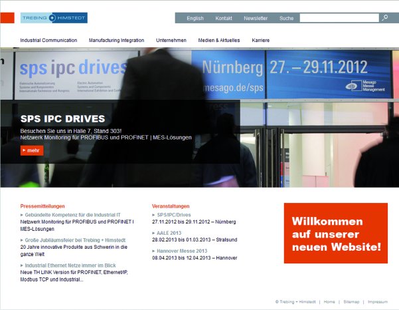This screenshot has width=399, height=310.
Task: Open Industrial Ethernet Netze immer im Blick
Action: click(x=70, y=265)
